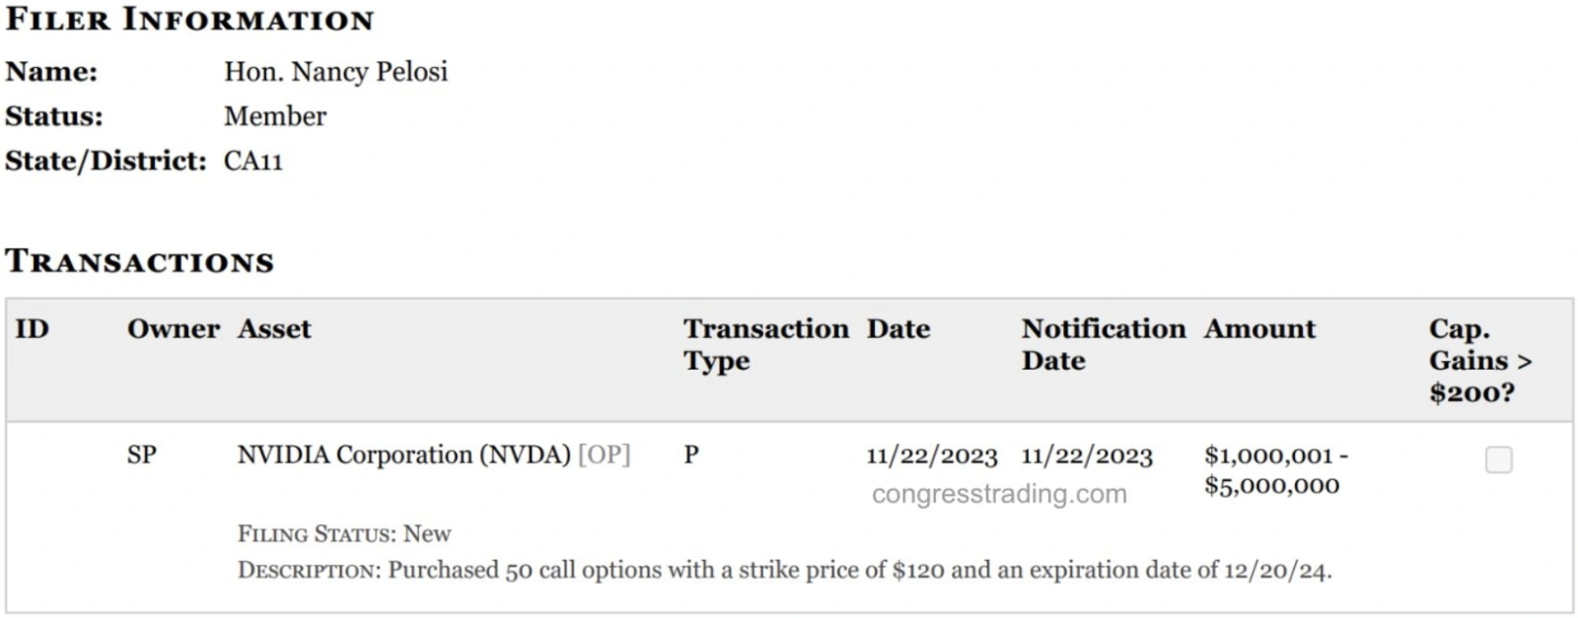The height and width of the screenshot is (618, 1578).
Task: Click the Notification Date column header
Action: coord(1103,344)
